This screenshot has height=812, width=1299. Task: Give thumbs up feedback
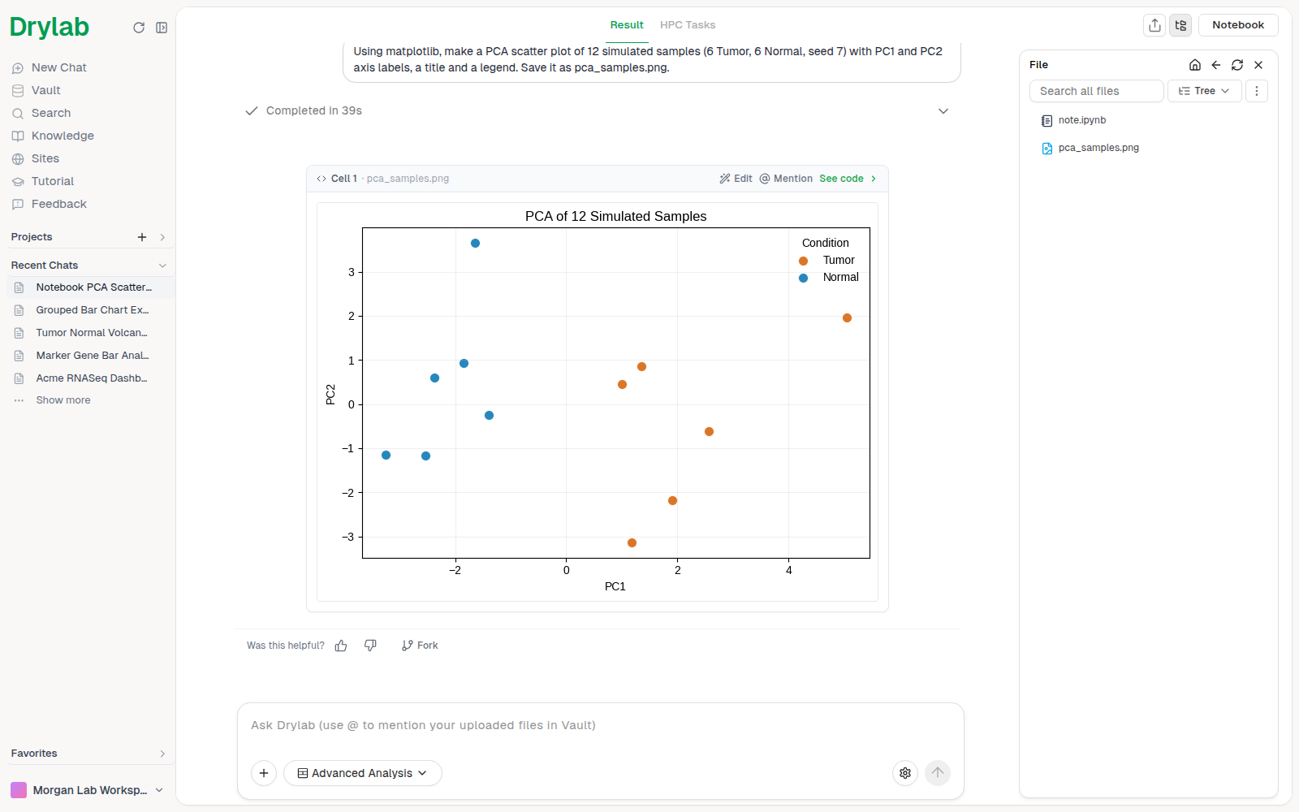coord(341,646)
